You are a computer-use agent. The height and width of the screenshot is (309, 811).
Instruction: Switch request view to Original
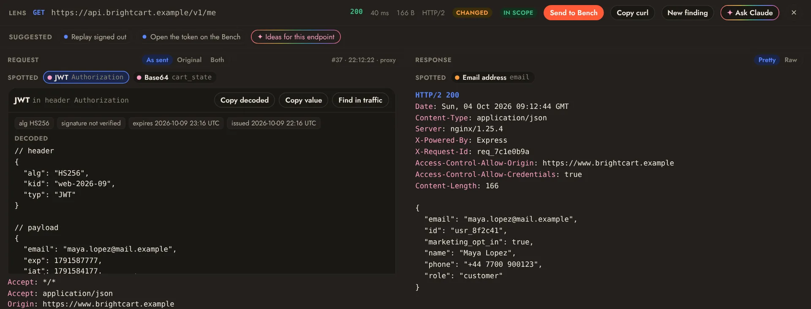189,60
